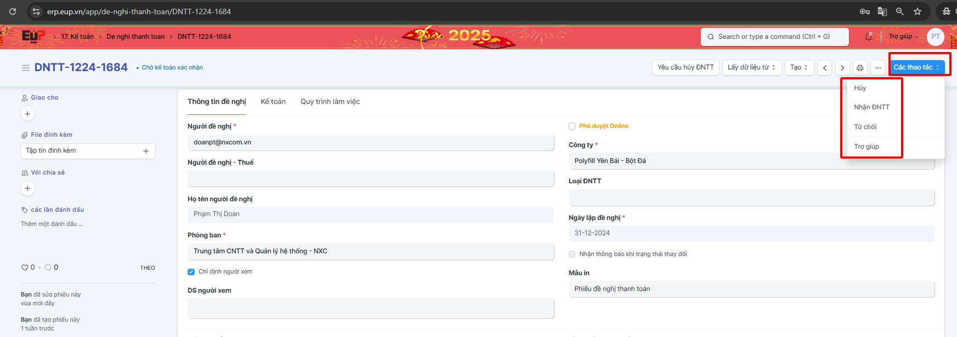957x337 pixels.
Task: Open the Trợ giúp dropdown in header
Action: pos(903,37)
